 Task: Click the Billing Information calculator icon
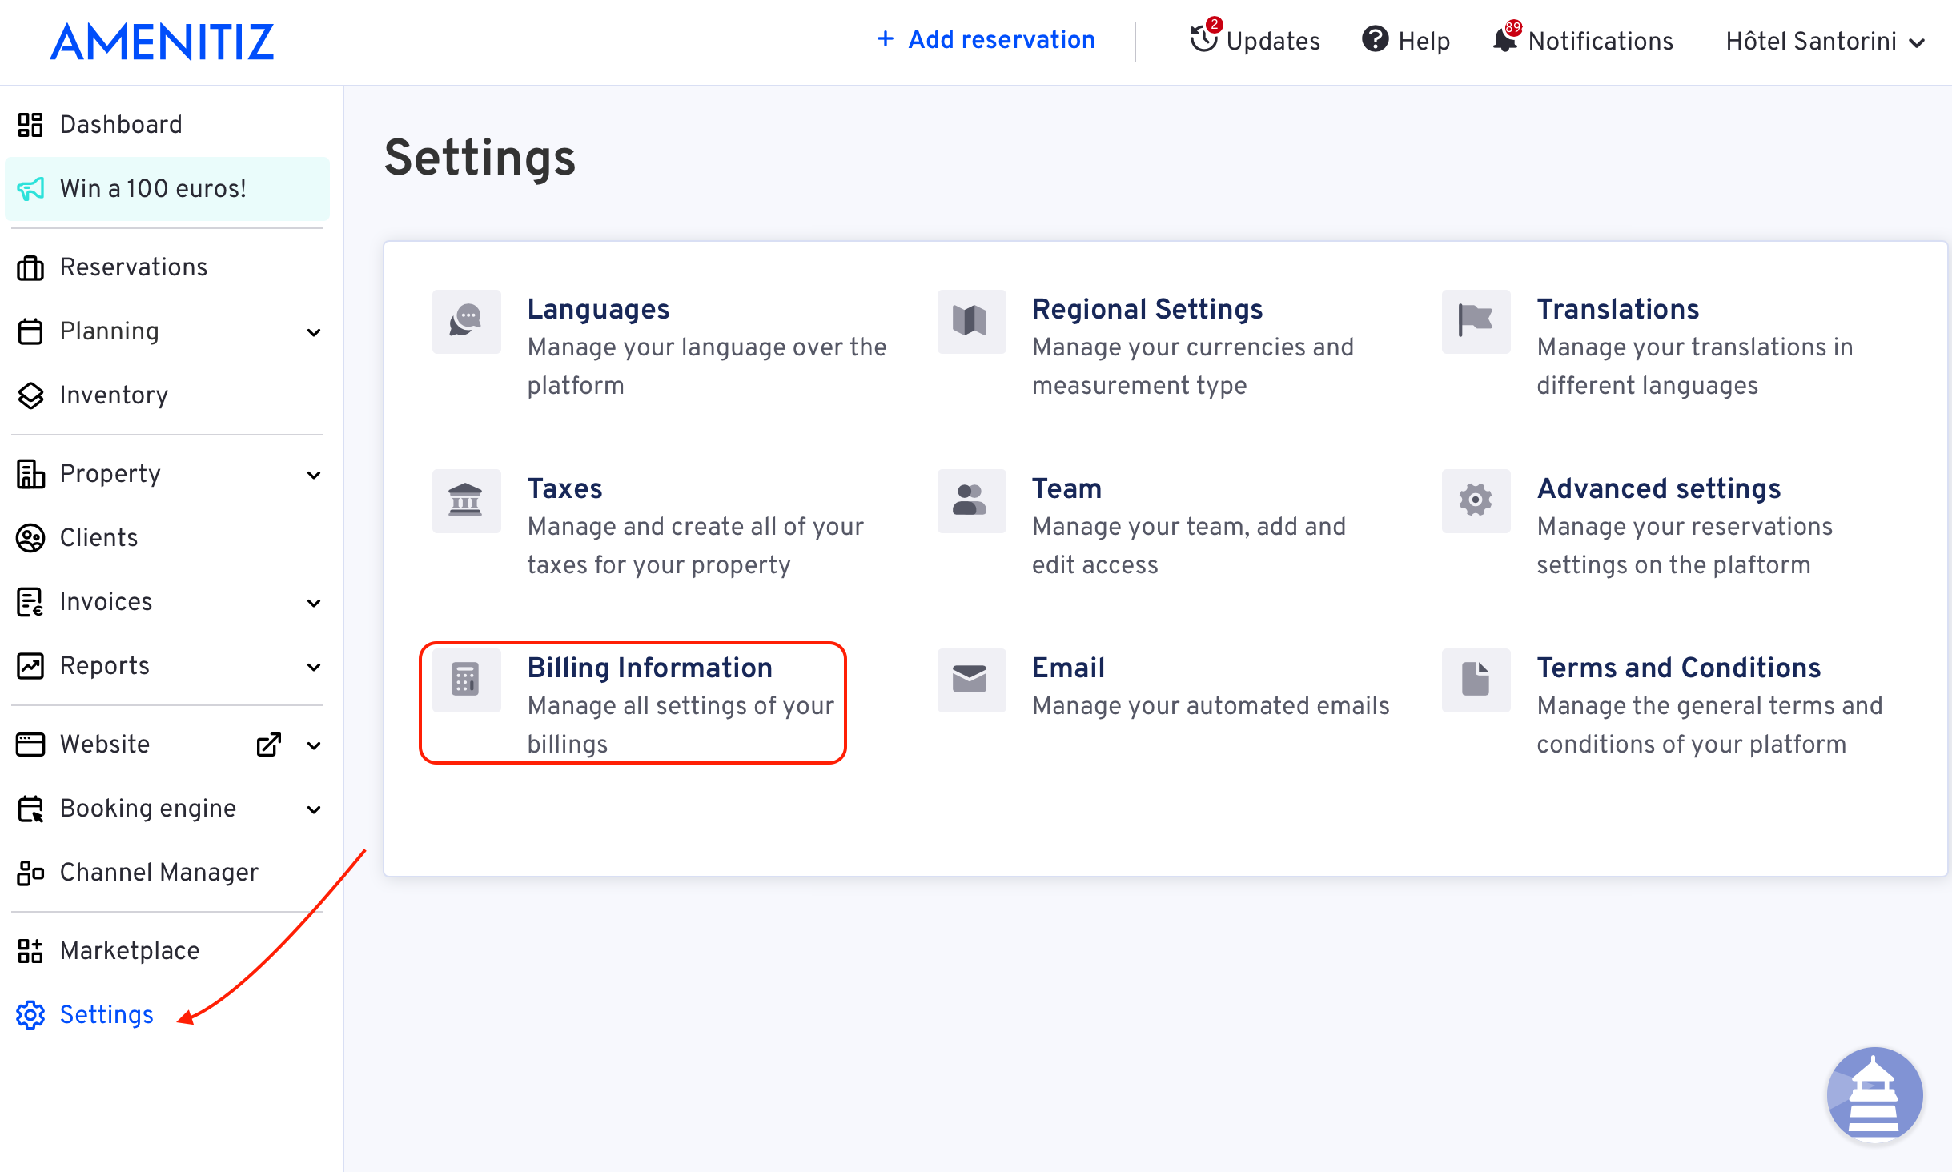466,680
